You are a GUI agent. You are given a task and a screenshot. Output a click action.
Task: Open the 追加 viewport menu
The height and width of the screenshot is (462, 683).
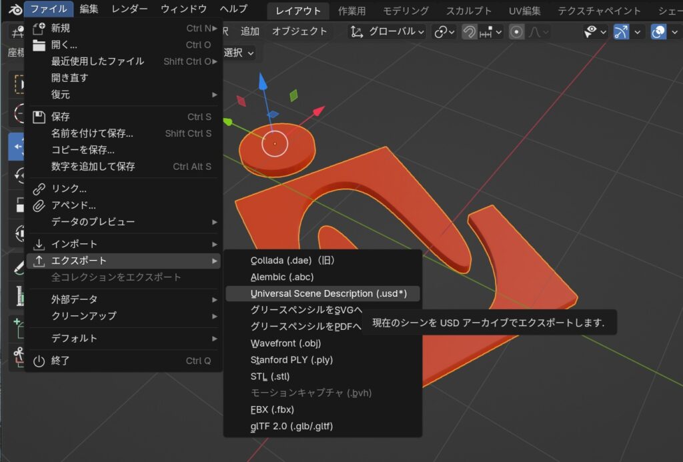click(x=250, y=31)
